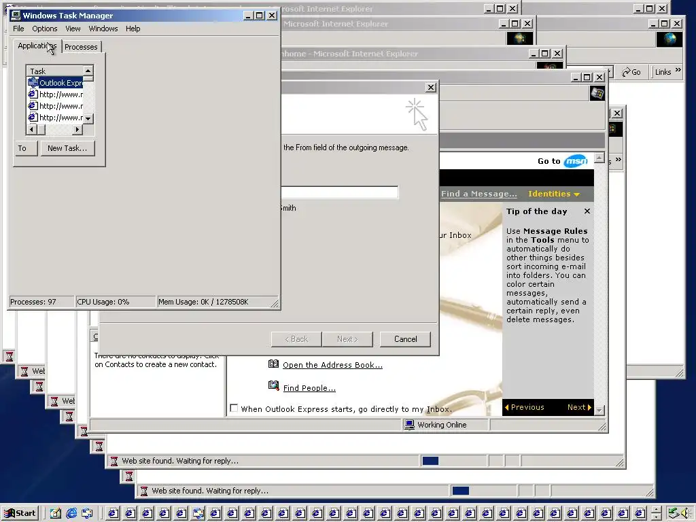Click Outlook Express page scroll-down arrow
The height and width of the screenshot is (522, 696).
point(599,411)
